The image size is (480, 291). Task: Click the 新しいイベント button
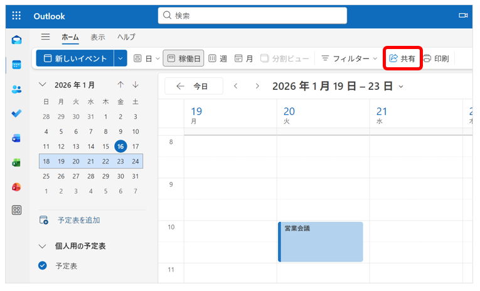click(75, 58)
